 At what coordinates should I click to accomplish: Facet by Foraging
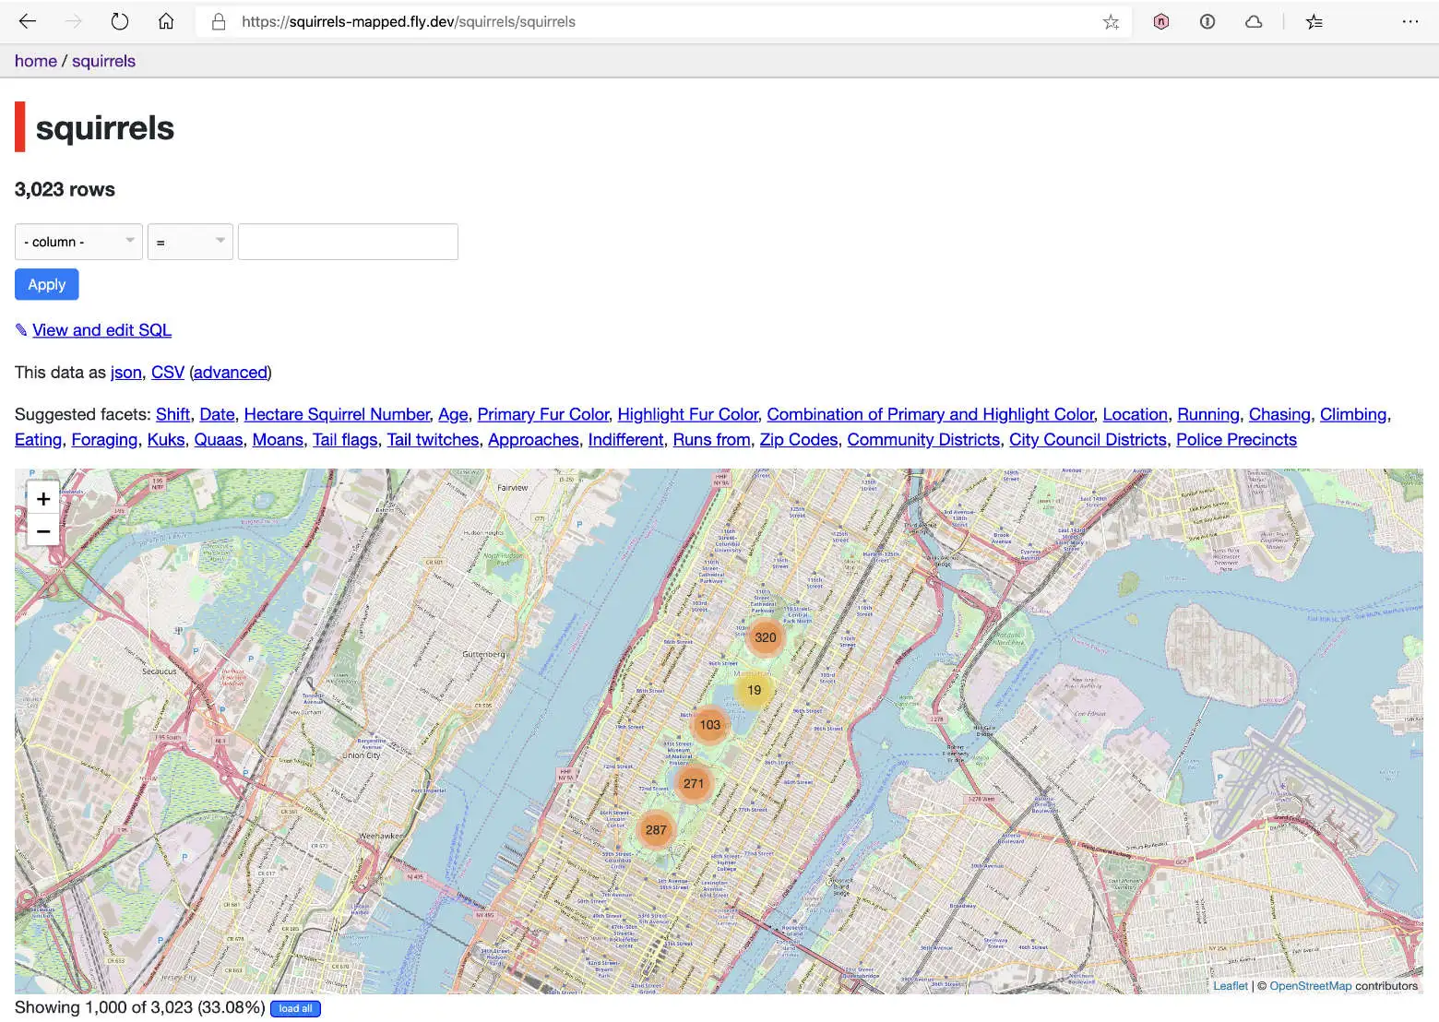[x=104, y=440]
